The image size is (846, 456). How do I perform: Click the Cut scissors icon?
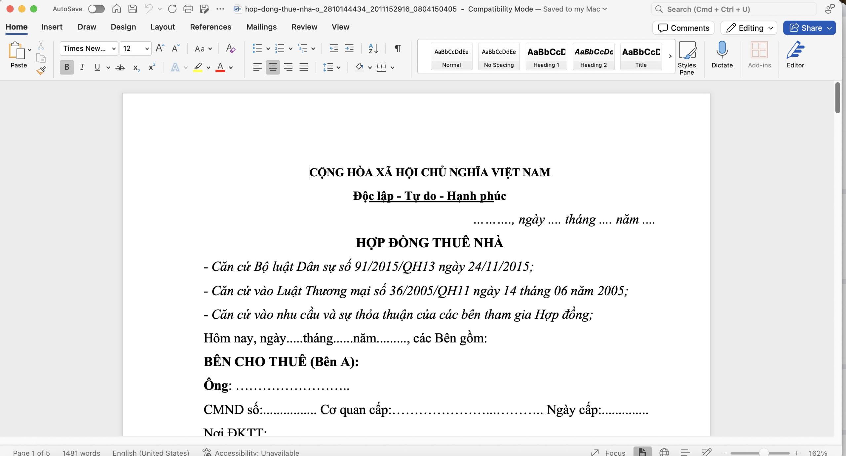(x=41, y=45)
